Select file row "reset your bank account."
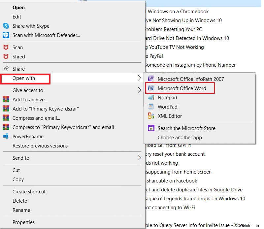Screen dimensions: 264x229 (176, 154)
